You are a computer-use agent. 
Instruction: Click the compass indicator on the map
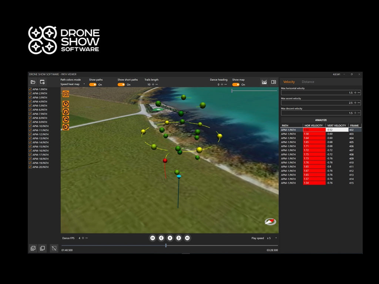pyautogui.click(x=270, y=222)
